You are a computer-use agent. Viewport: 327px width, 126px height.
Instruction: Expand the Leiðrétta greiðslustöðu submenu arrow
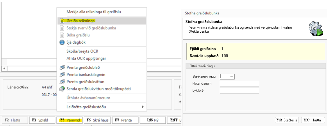click(x=143, y=107)
